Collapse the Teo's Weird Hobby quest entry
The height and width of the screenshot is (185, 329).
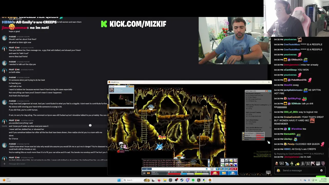tap(270, 120)
